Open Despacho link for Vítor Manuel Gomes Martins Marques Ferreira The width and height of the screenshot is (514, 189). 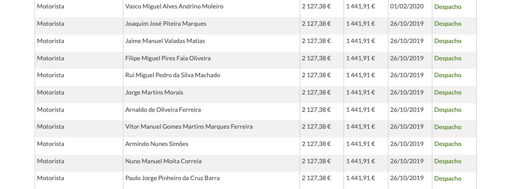click(447, 127)
